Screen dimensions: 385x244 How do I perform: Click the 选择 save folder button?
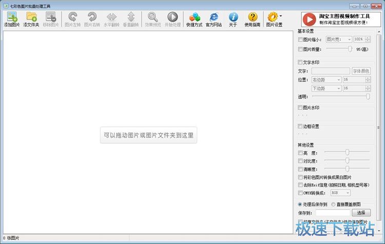pos(361,213)
